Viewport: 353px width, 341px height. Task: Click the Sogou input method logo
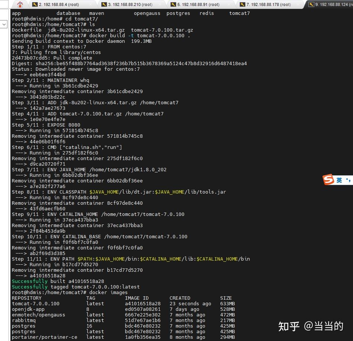click(328, 179)
